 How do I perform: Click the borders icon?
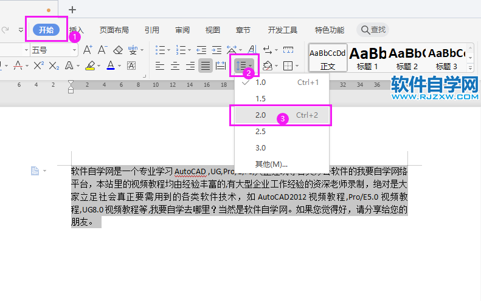pyautogui.click(x=288, y=66)
